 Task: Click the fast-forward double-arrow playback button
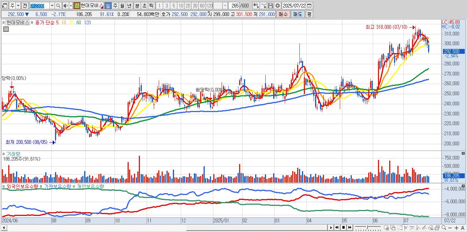point(350,228)
